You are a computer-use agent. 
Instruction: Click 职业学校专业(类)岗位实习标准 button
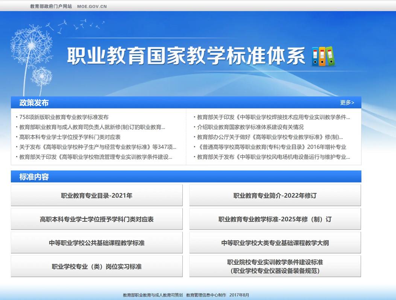click(x=97, y=266)
